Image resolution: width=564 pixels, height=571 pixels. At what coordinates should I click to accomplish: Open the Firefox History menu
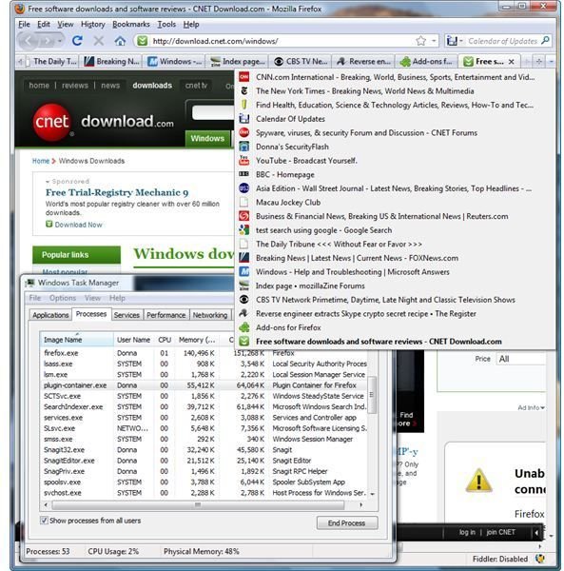tap(93, 25)
